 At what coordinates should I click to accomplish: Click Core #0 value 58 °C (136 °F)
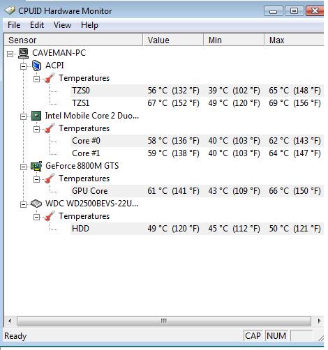pyautogui.click(x=173, y=141)
